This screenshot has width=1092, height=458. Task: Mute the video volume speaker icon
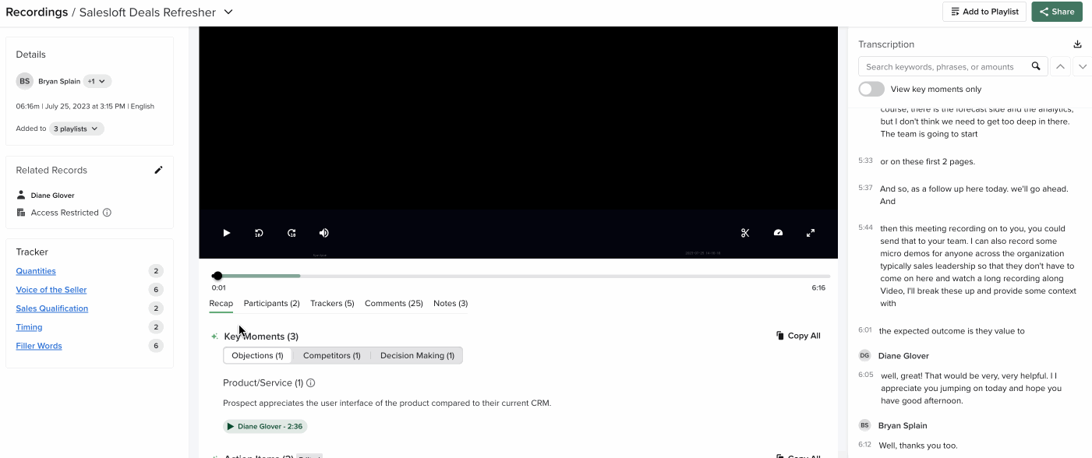pos(324,233)
